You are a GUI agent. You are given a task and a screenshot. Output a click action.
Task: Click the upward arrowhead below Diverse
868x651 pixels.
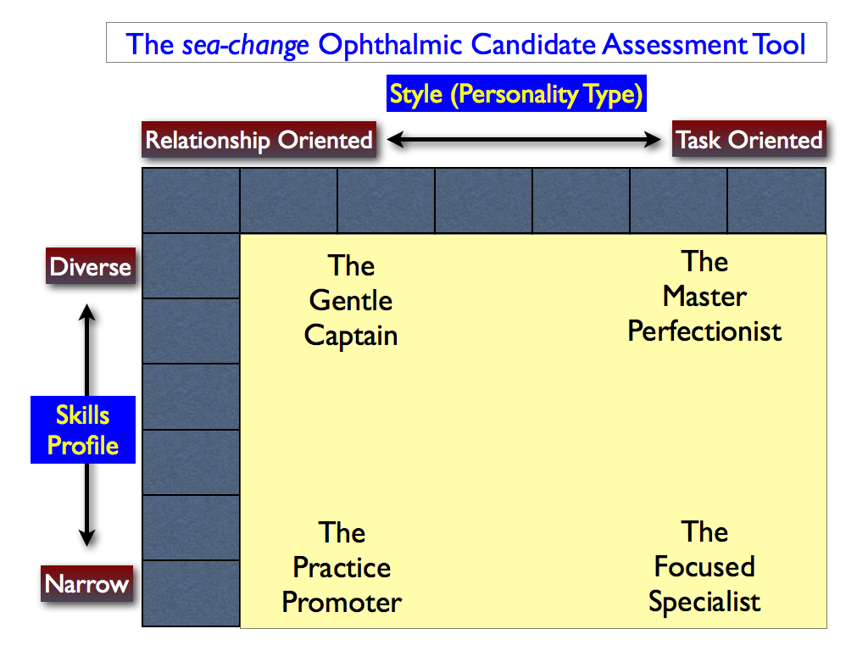pos(87,312)
